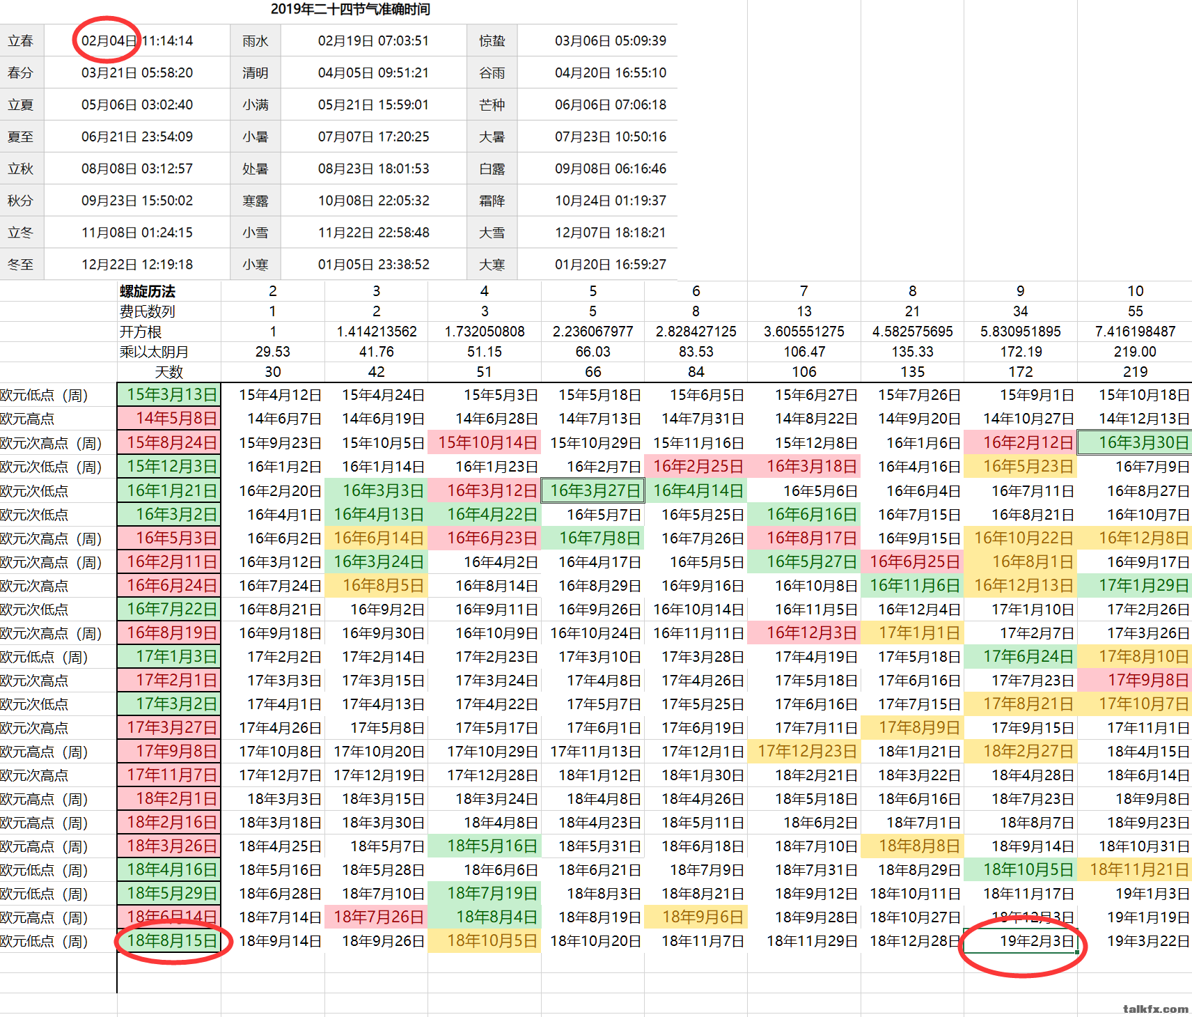Click the 07月23日 10:50:16 cell

(610, 137)
